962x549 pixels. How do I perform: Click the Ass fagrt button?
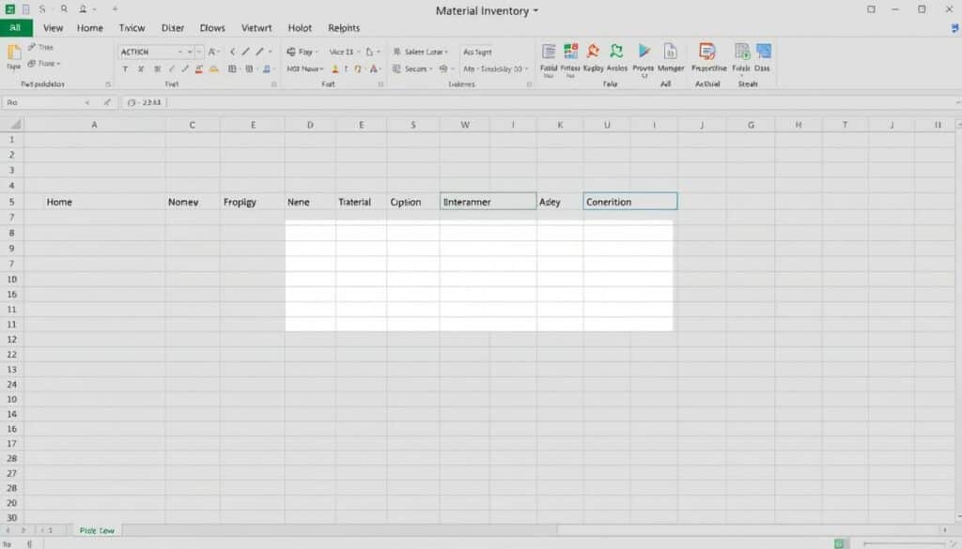click(x=477, y=52)
